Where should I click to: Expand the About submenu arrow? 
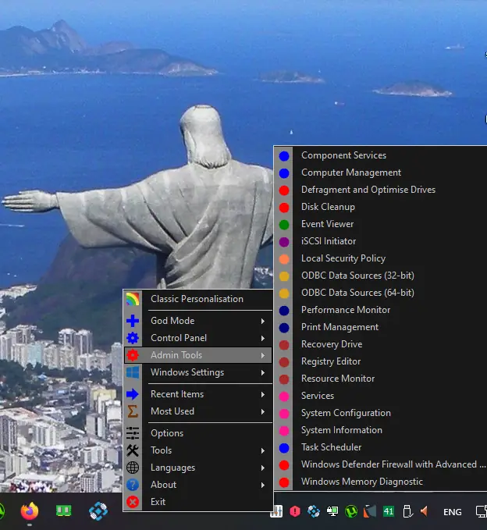click(x=263, y=486)
